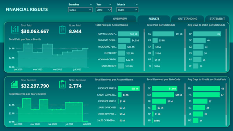Select the CREDIT LOANS RE... bar at $4 Mi

point(120,95)
